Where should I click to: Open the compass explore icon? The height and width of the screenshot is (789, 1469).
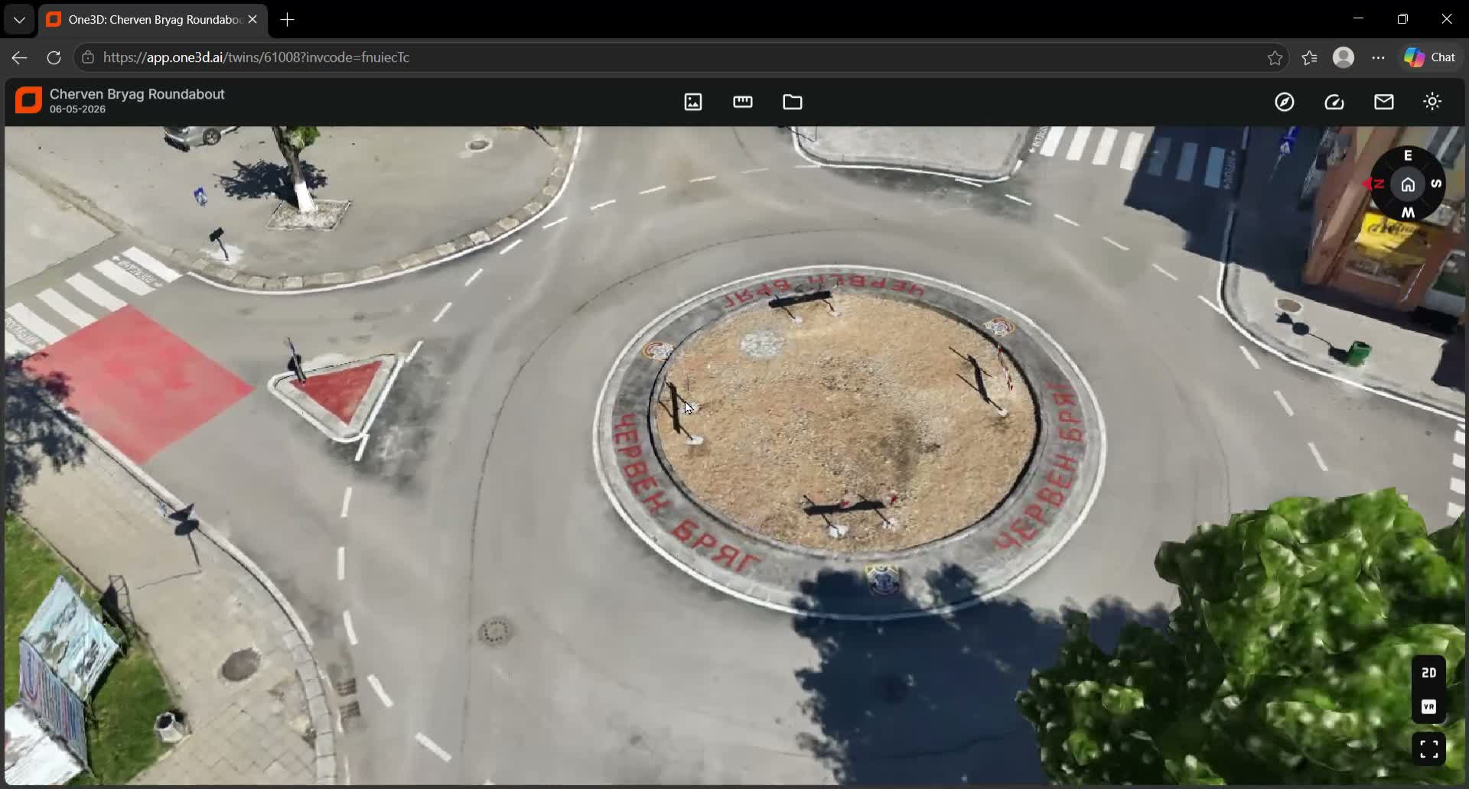click(1285, 102)
